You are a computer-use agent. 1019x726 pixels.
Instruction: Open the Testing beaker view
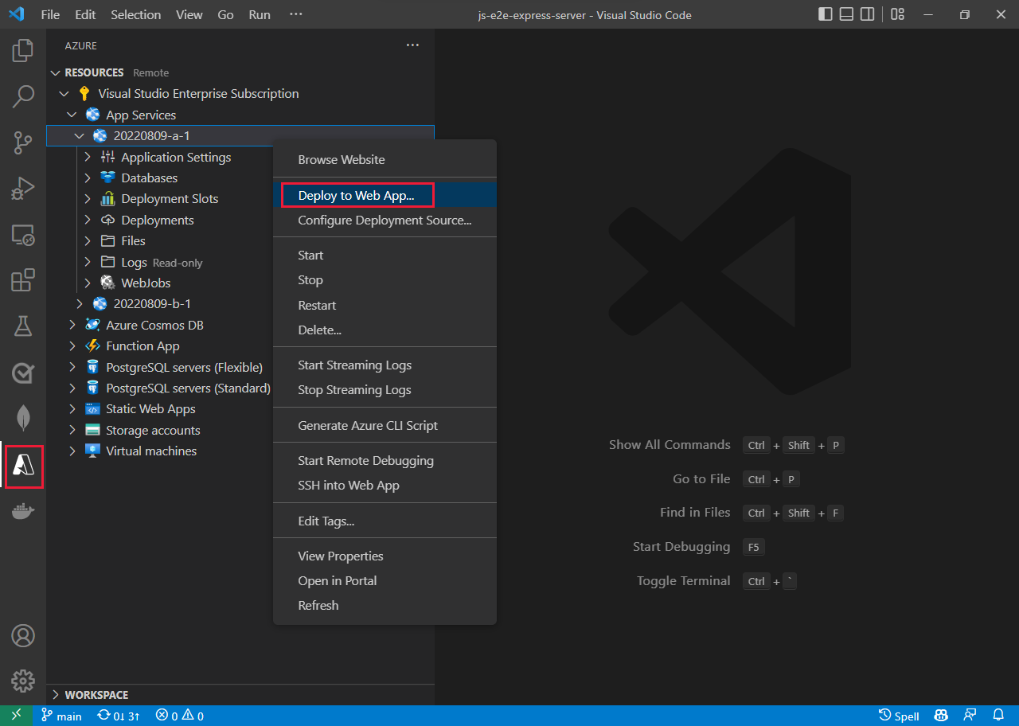[23, 326]
